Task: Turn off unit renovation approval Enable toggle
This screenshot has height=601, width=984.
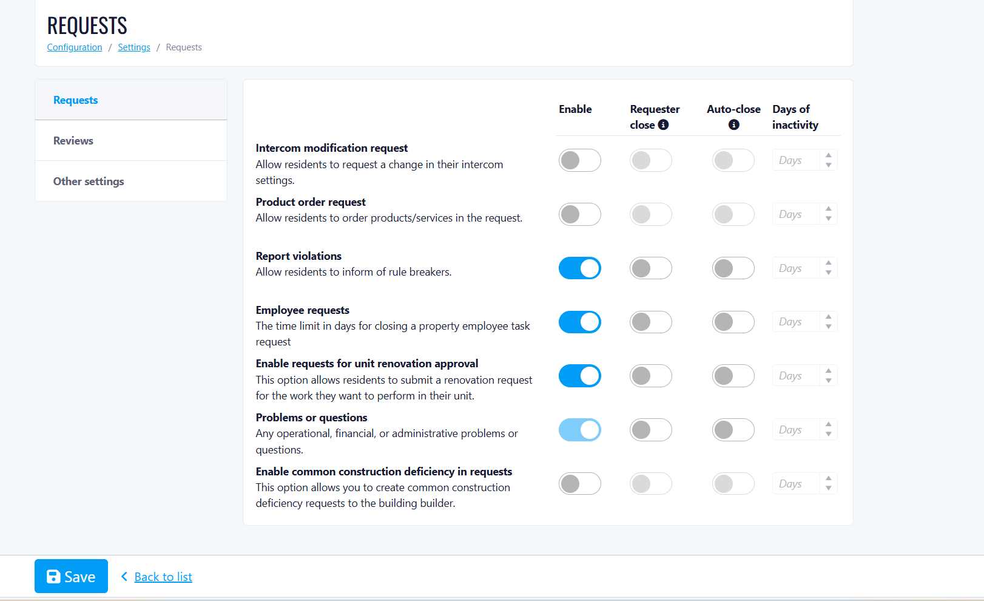Action: click(579, 376)
